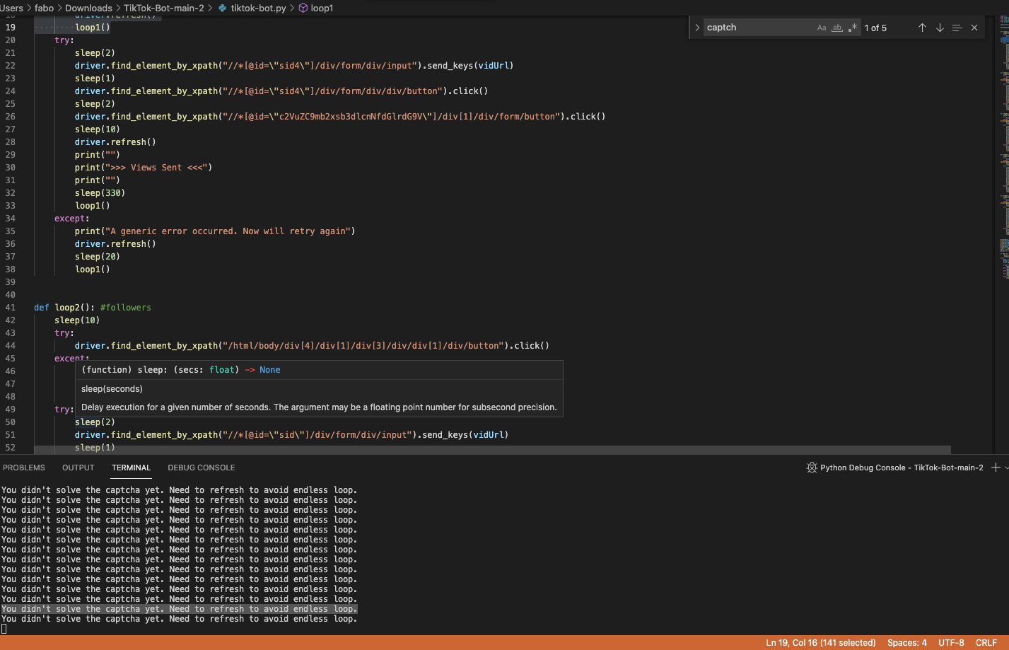Click 'Ln 19, Col 16 (141 selected)' status
The width and height of the screenshot is (1009, 650).
[x=821, y=643]
